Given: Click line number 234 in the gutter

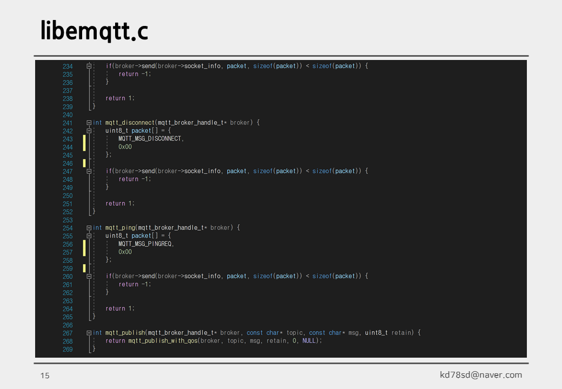Looking at the screenshot, I should (x=68, y=66).
